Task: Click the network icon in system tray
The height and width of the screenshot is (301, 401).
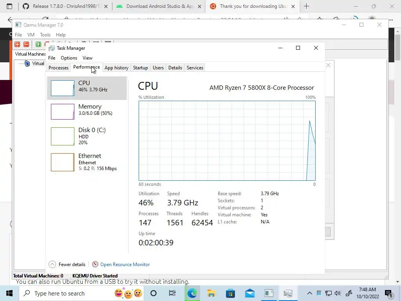Action: point(329,293)
